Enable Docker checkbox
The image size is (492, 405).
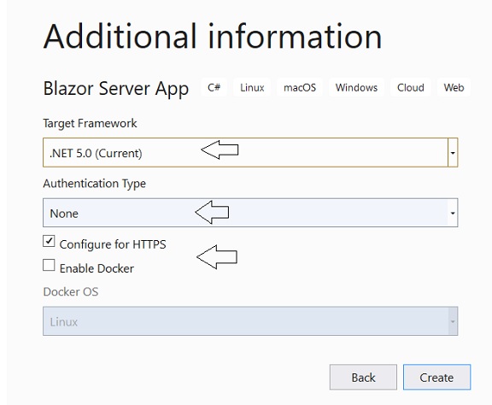click(x=49, y=265)
